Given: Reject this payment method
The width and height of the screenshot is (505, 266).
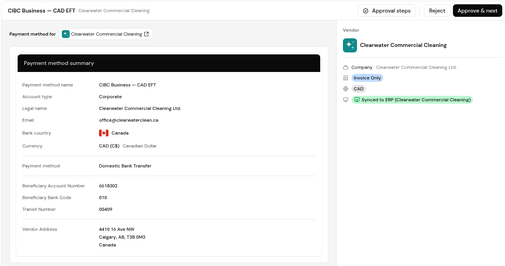Looking at the screenshot, I should 437,11.
